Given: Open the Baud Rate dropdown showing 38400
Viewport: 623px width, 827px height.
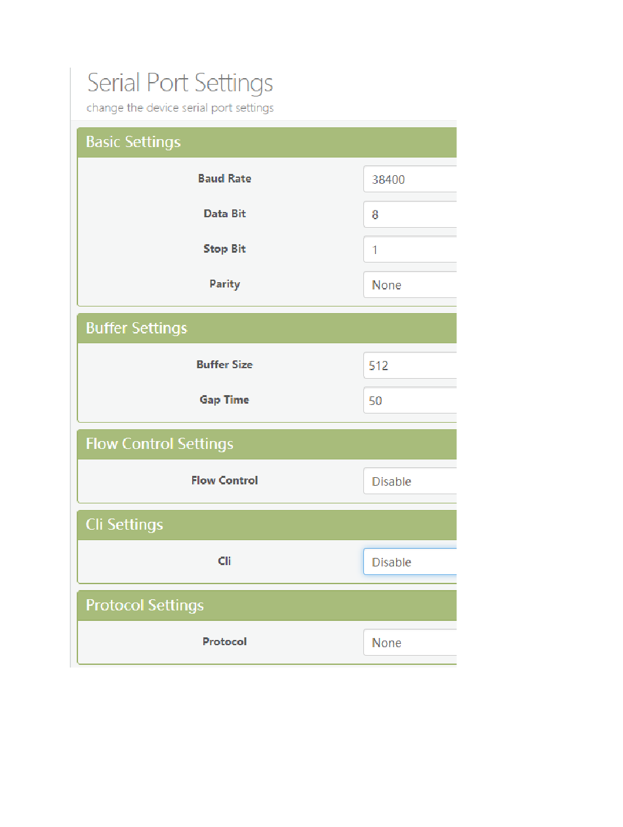Looking at the screenshot, I should click(x=410, y=179).
